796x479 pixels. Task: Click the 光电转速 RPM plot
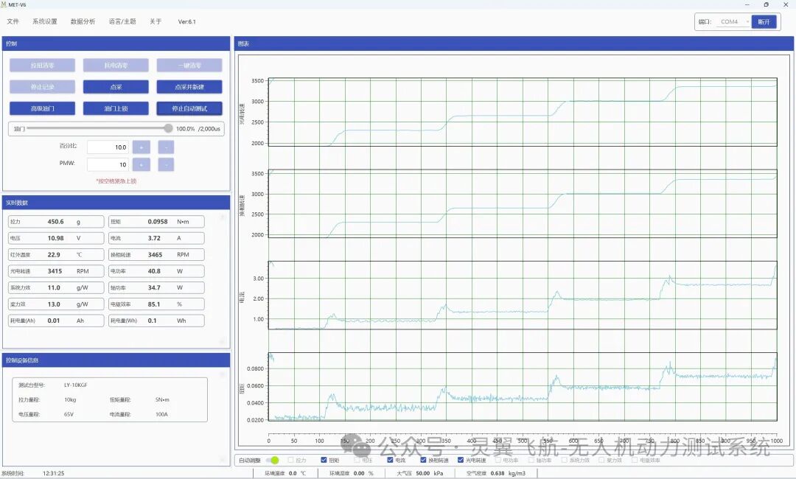pyautogui.click(x=523, y=111)
